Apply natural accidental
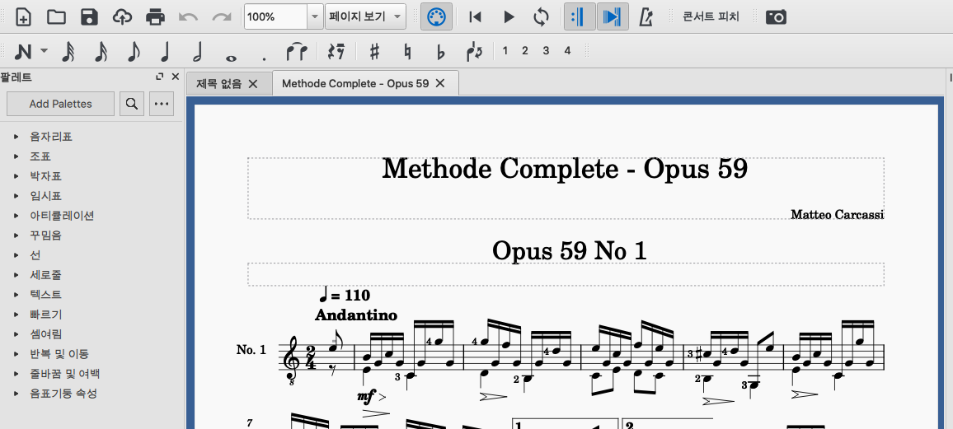953x429 pixels. 408,52
